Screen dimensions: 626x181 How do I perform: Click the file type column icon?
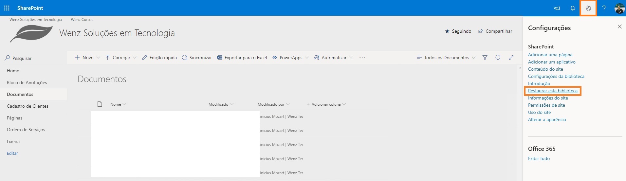pyautogui.click(x=100, y=104)
